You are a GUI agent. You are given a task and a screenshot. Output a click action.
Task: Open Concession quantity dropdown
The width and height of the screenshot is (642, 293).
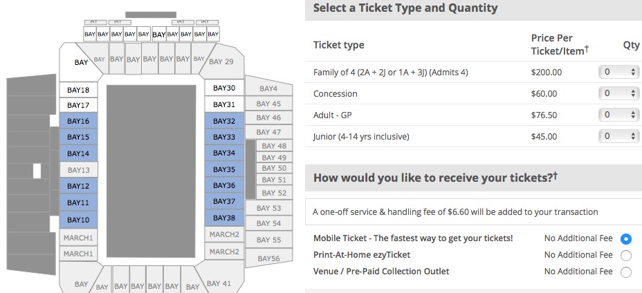[x=618, y=93]
